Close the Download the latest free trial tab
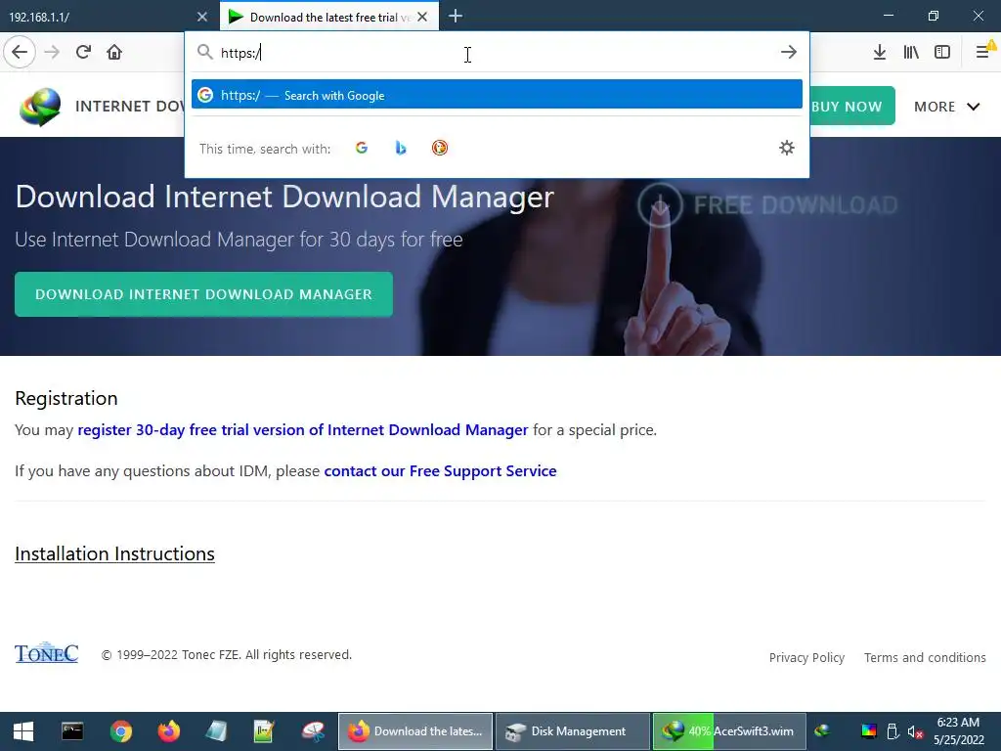Viewport: 1001px width, 751px height. (422, 17)
